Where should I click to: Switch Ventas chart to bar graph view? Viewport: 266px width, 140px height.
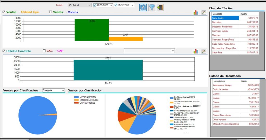[196, 12]
